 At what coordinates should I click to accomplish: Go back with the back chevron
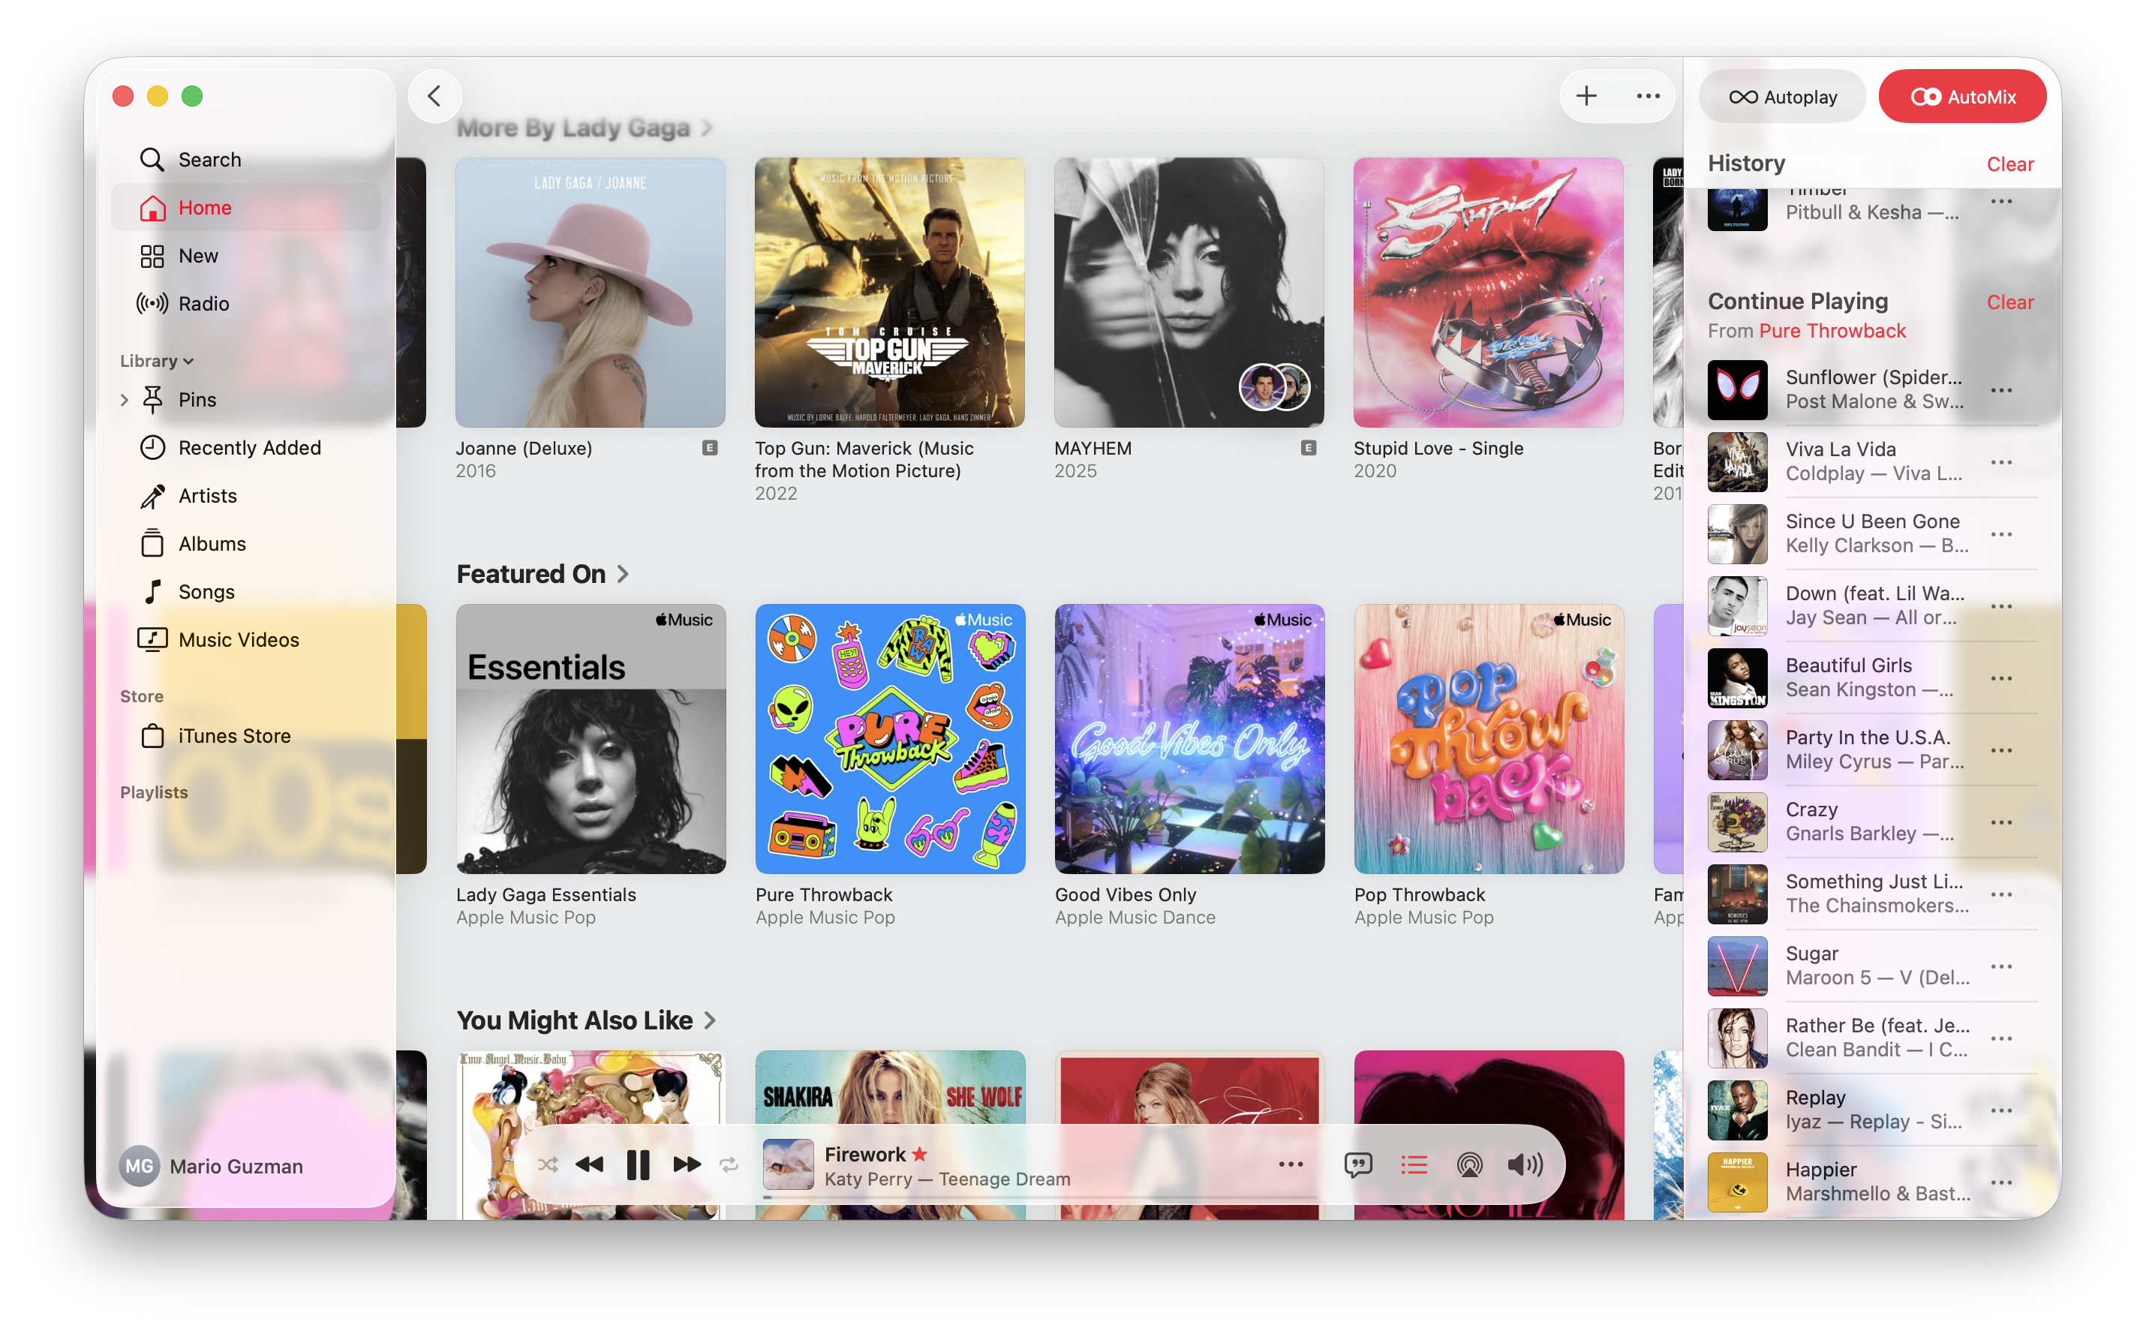pos(435,96)
